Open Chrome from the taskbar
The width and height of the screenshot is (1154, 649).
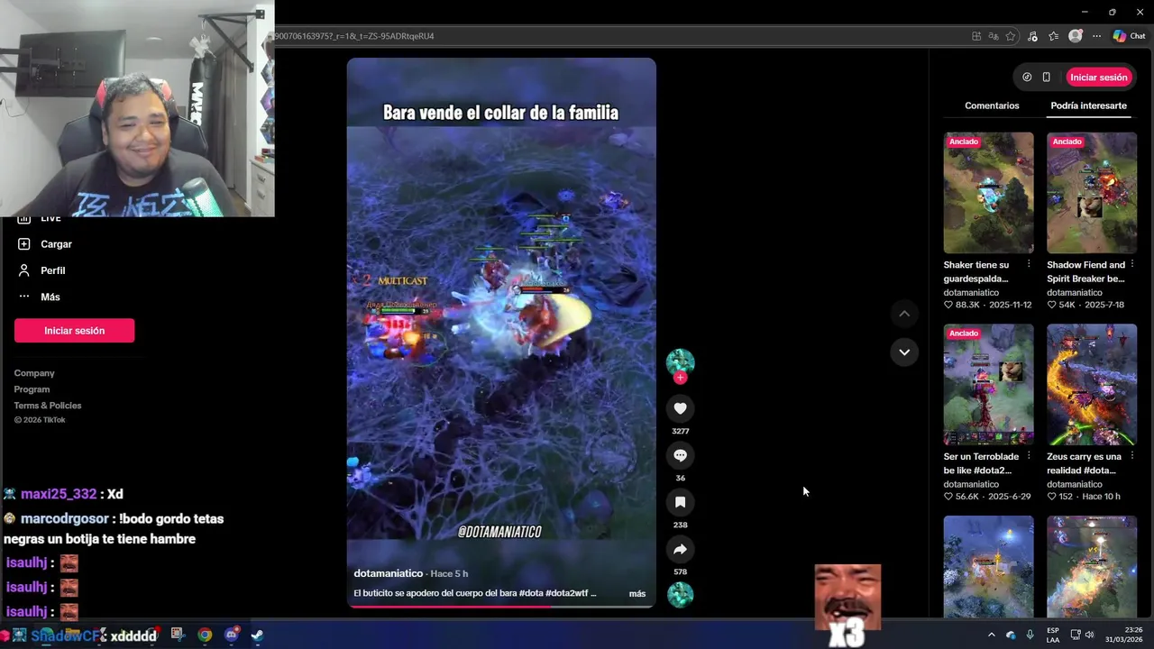[x=205, y=635]
